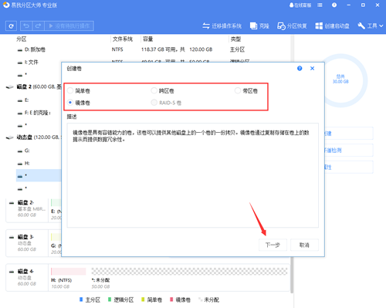Click the redo arrow in the toolbar
The image size is (386, 308).
[39, 26]
